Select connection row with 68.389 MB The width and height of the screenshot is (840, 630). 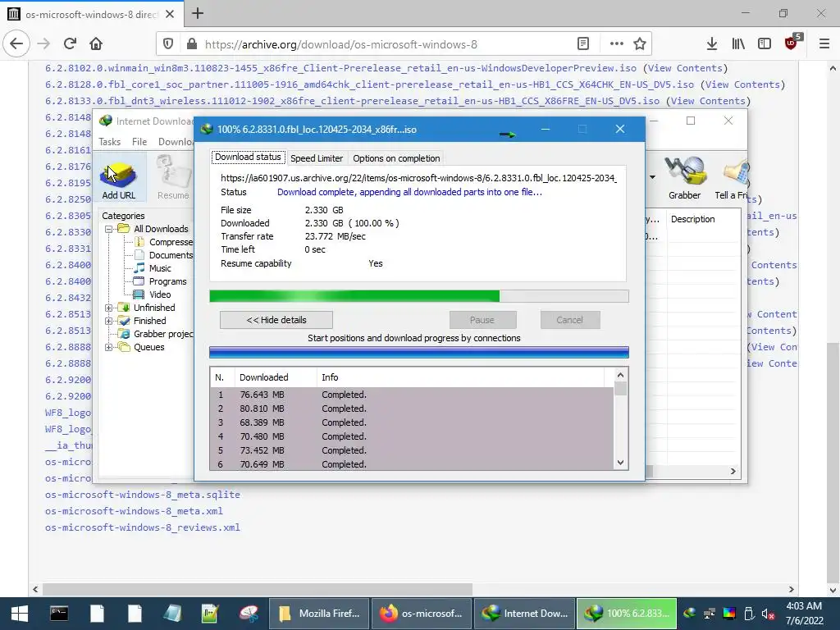412,422
